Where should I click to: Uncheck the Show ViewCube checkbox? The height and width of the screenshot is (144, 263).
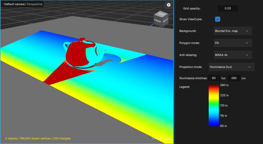pyautogui.click(x=218, y=19)
